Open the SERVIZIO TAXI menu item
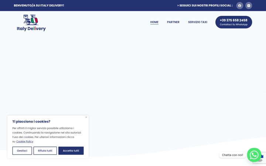Viewport: 266px width, 166px height. [198, 22]
